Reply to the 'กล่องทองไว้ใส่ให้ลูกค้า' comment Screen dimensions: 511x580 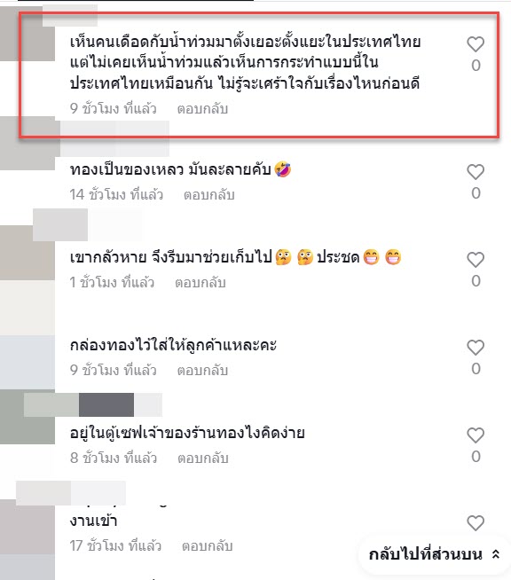tap(202, 371)
